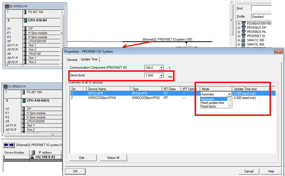
Task: Click the SIMATIC 300 catalog icon
Action: 244,40
